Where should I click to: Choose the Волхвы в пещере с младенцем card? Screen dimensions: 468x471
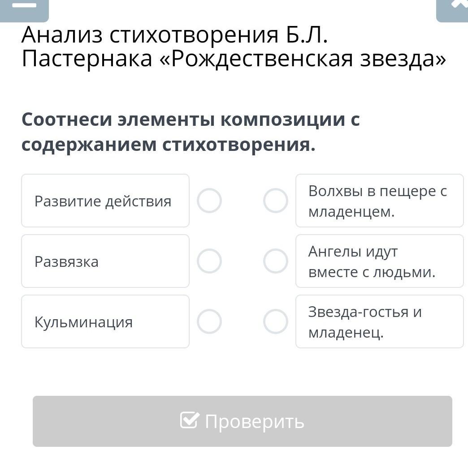click(380, 201)
